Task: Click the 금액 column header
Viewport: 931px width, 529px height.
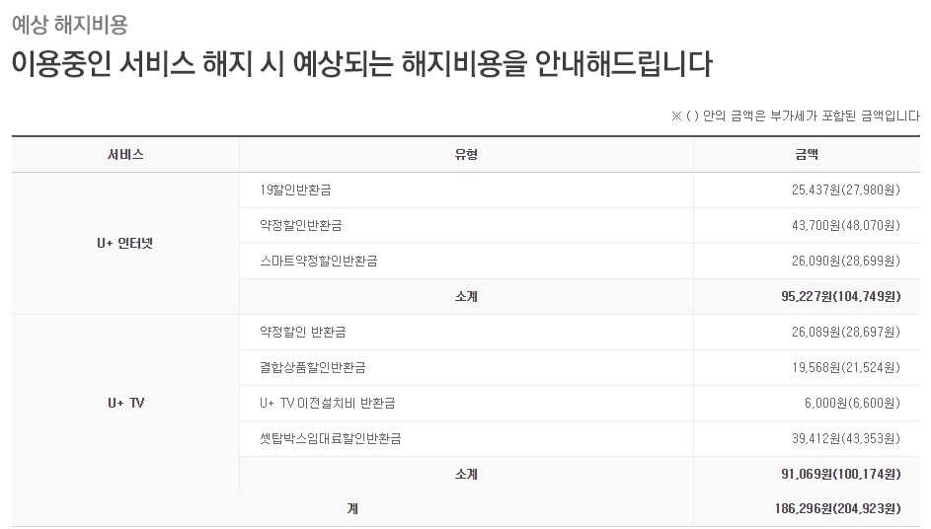Action: pyautogui.click(x=806, y=154)
